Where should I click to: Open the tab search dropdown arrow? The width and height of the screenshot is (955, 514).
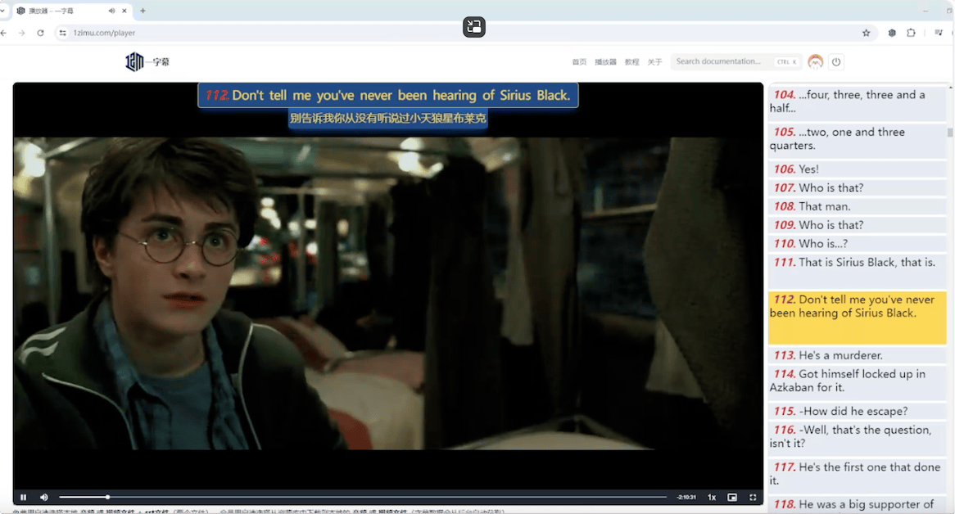point(3,11)
